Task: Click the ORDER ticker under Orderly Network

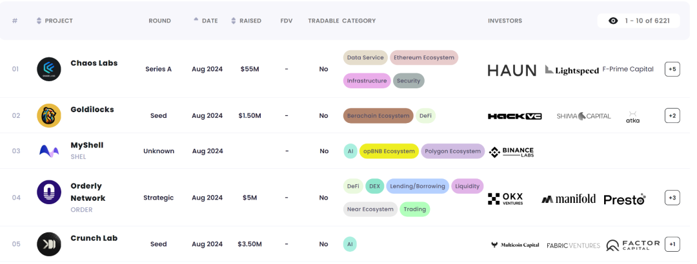Action: 82,209
